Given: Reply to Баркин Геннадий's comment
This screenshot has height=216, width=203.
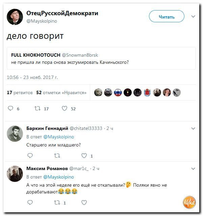Looking at the screenshot, I should 30,156.
